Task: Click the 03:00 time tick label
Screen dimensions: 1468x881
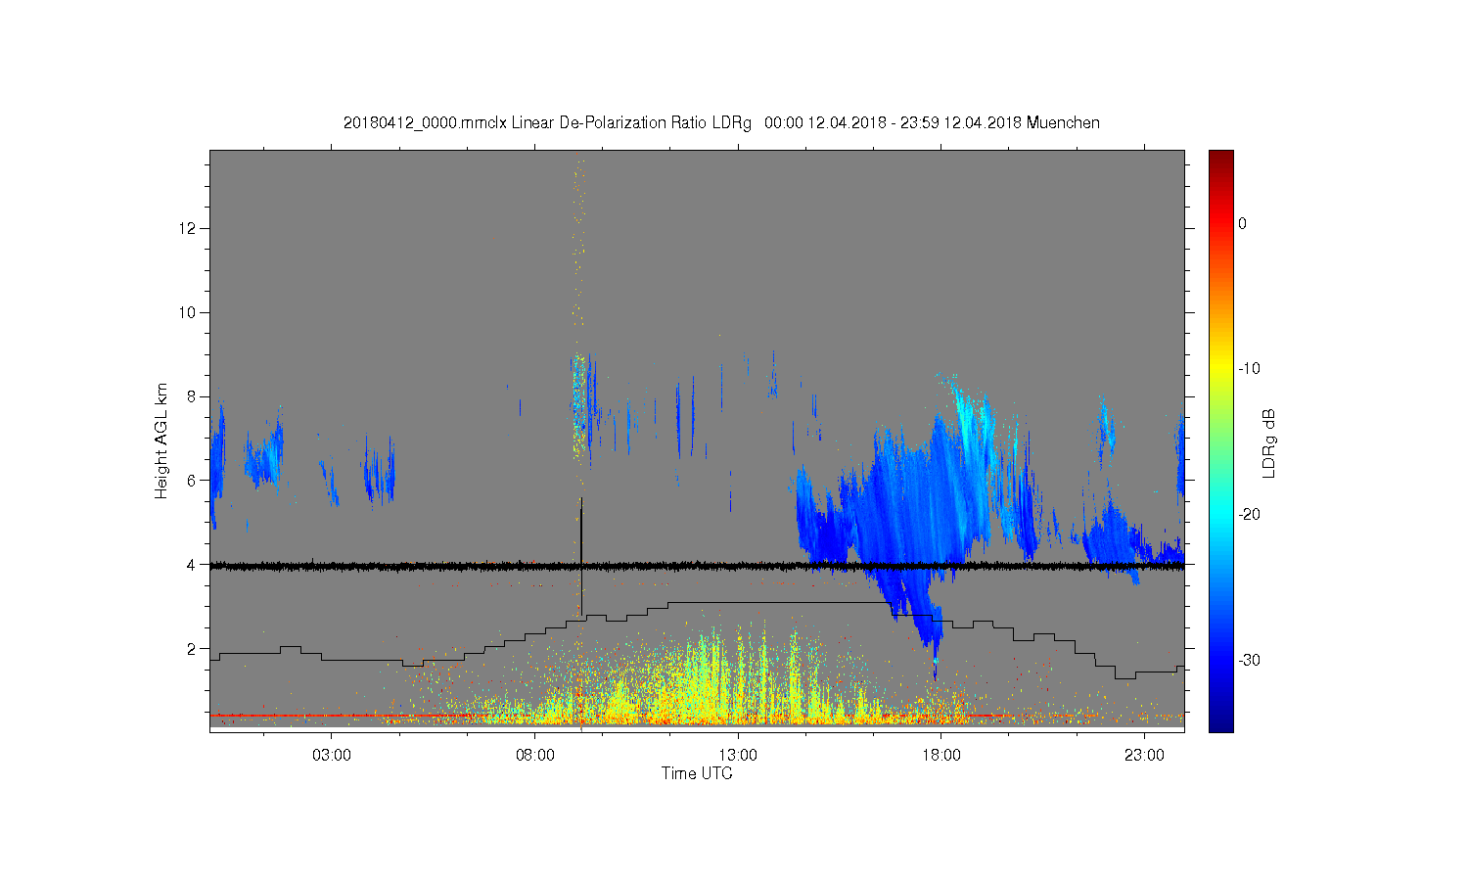Action: [x=332, y=756]
